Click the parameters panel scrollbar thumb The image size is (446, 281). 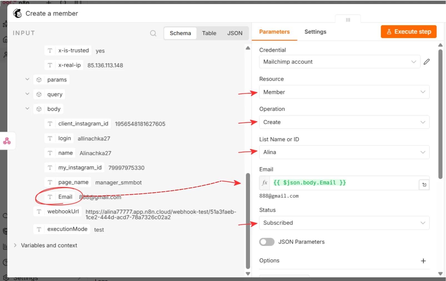point(440,114)
